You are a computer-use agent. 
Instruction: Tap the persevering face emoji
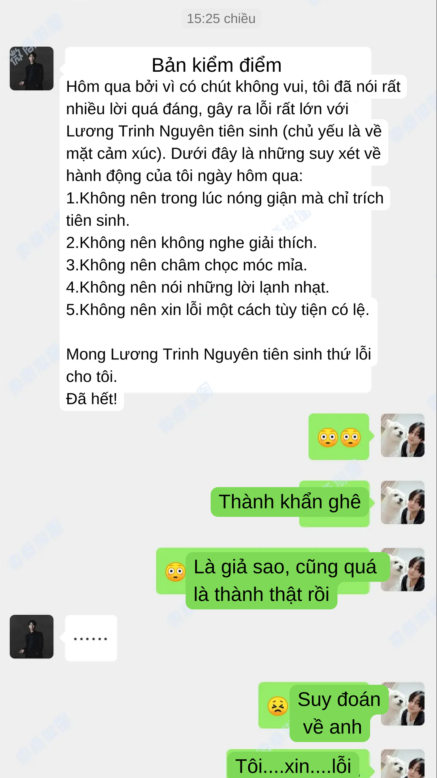278,706
